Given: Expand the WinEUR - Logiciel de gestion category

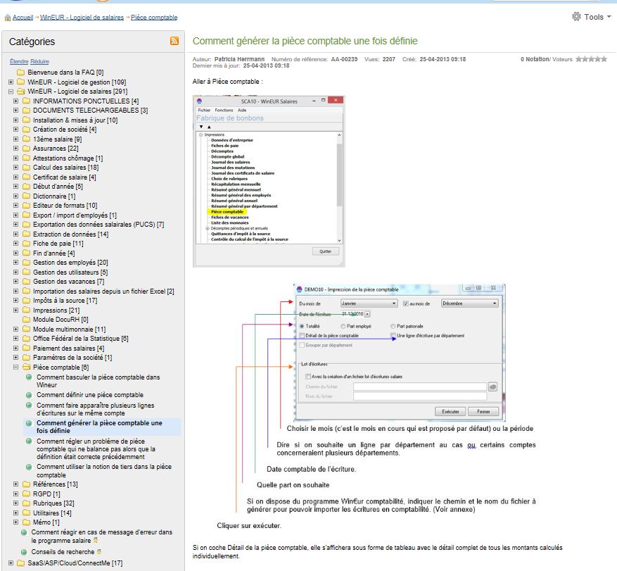Looking at the screenshot, I should point(11,82).
